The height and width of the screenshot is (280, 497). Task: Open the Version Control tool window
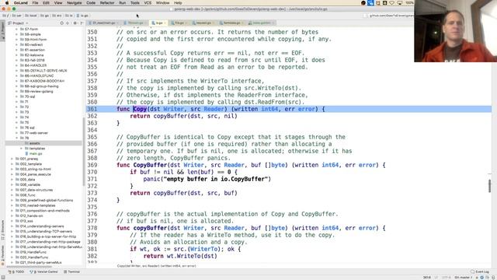[43, 271]
